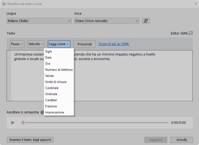
Task: Click the voice preview icon next to Voce
Action: point(146,21)
